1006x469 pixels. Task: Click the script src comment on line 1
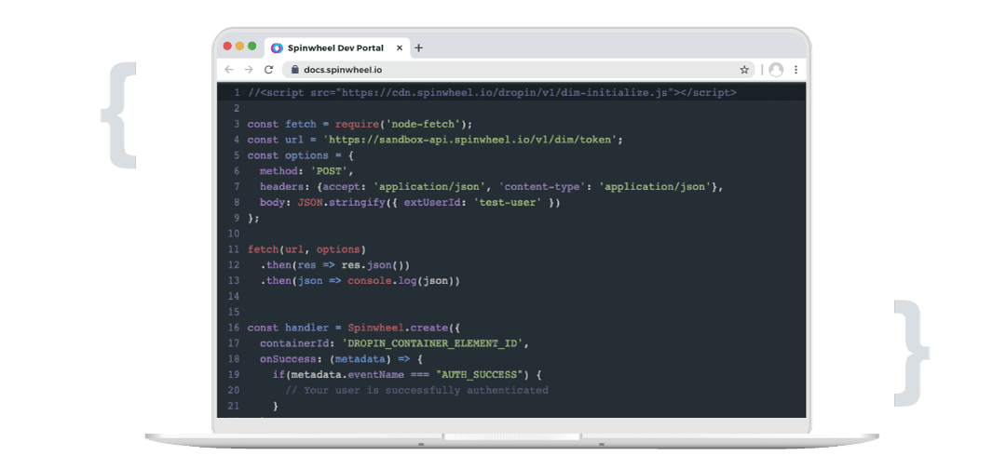(492, 92)
